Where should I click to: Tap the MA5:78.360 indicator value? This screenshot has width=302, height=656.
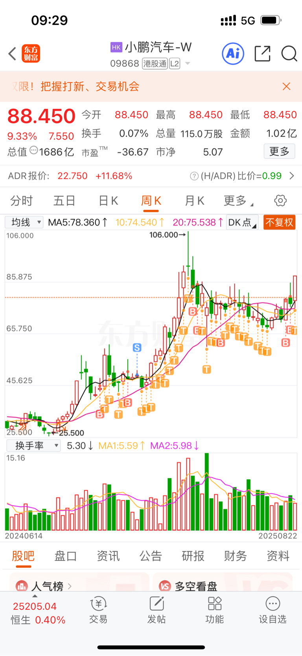pyautogui.click(x=78, y=222)
